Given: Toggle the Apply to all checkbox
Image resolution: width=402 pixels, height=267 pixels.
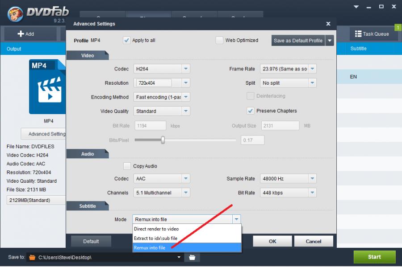Looking at the screenshot, I should (126, 40).
